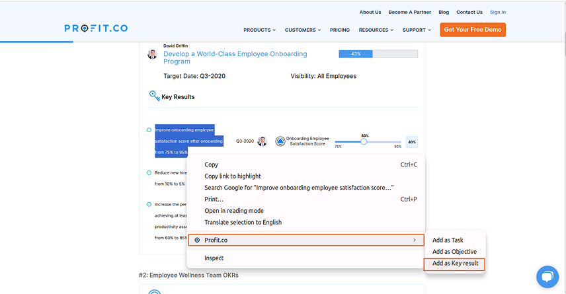Choose Add as Objective submenu item

455,252
